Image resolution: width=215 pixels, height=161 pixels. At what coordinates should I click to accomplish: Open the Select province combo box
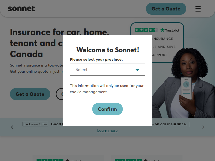tap(107, 69)
